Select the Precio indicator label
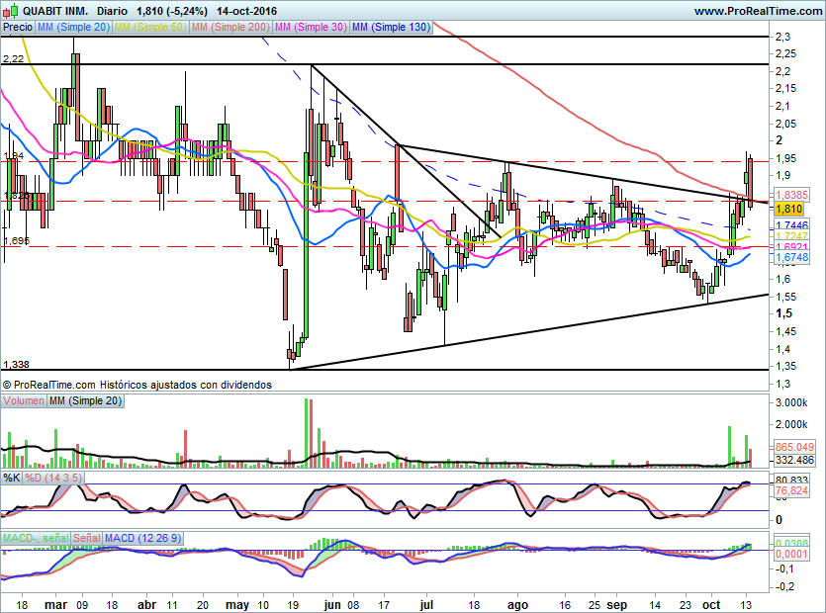The width and height of the screenshot is (826, 613). 16,28
